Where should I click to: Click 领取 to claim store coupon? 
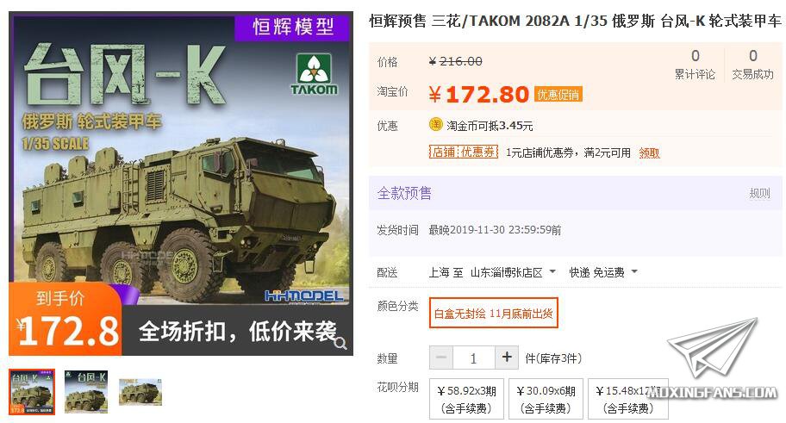coord(649,152)
